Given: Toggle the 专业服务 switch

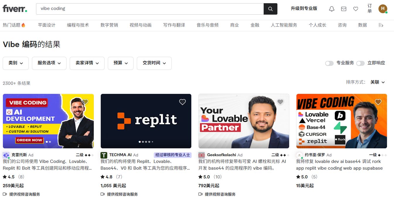Looking at the screenshot, I should point(329,63).
